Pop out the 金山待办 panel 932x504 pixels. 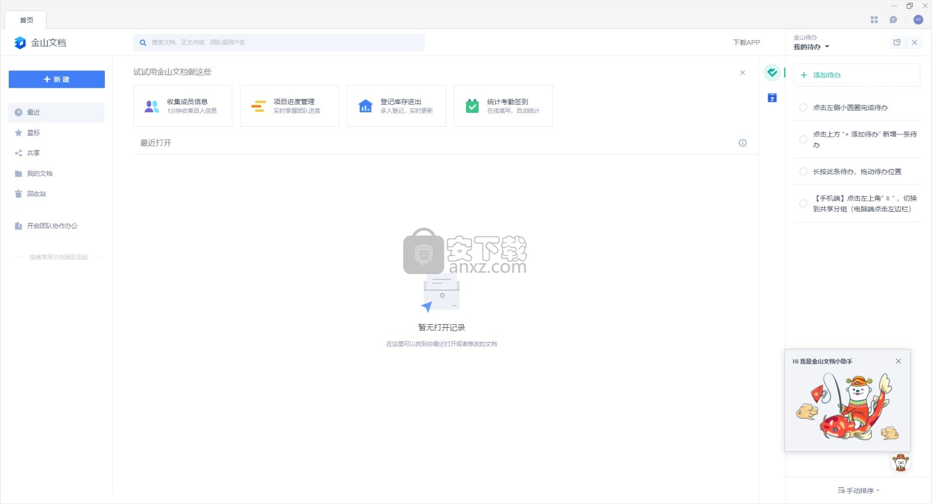(897, 42)
